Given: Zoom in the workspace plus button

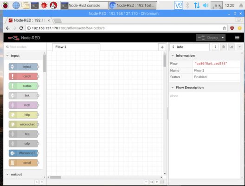Looking at the screenshot, I should pos(157,182).
